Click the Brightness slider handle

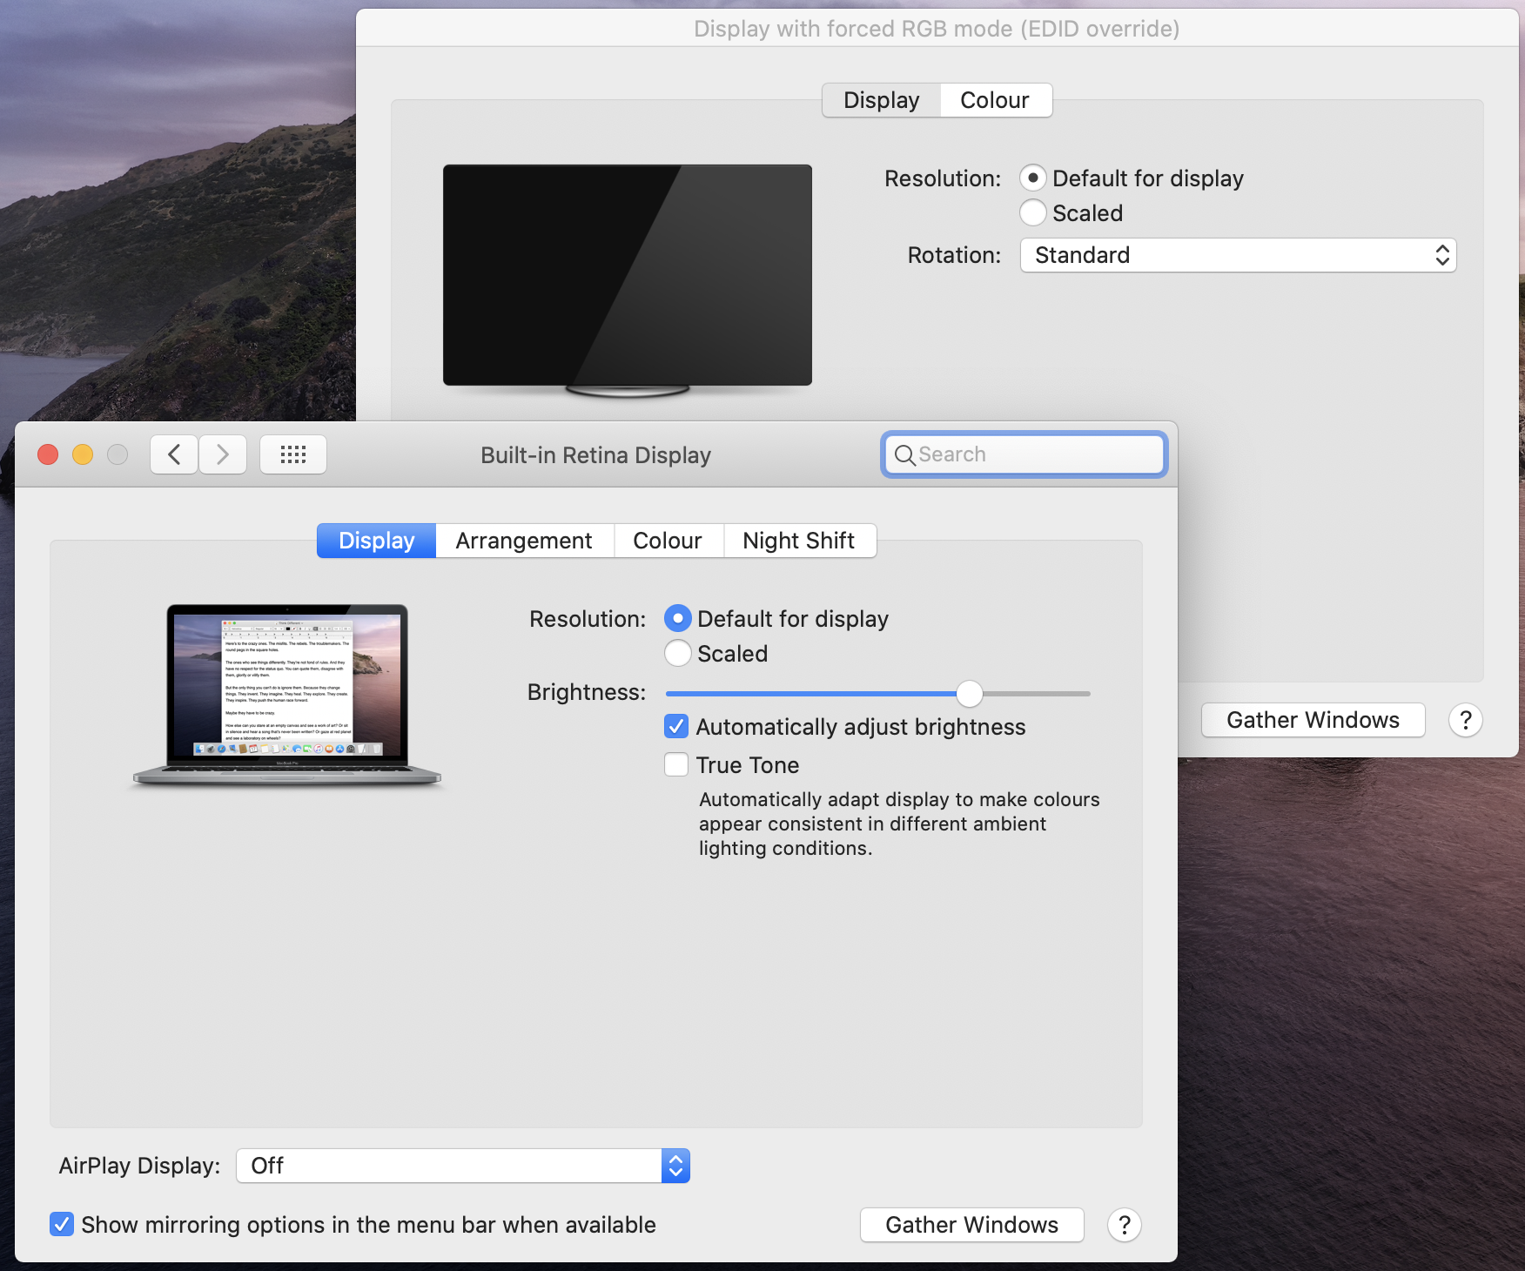point(969,694)
